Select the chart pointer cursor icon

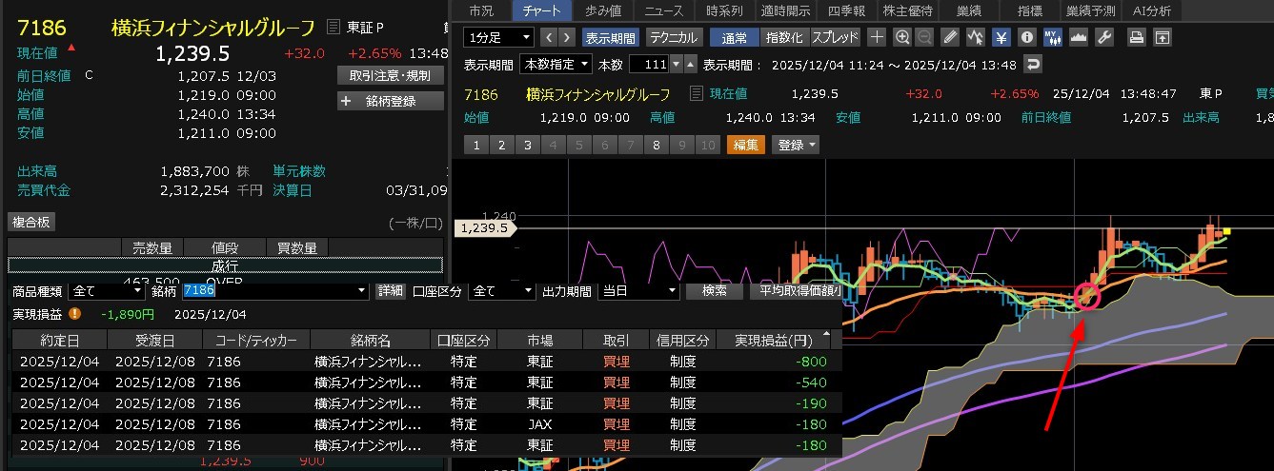click(x=976, y=37)
